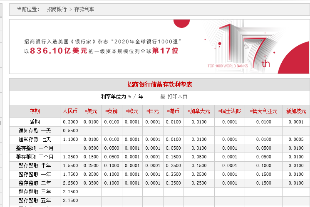This screenshot has width=310, height=207.
Task: Open the 打印本页 print link
Action: 177,96
